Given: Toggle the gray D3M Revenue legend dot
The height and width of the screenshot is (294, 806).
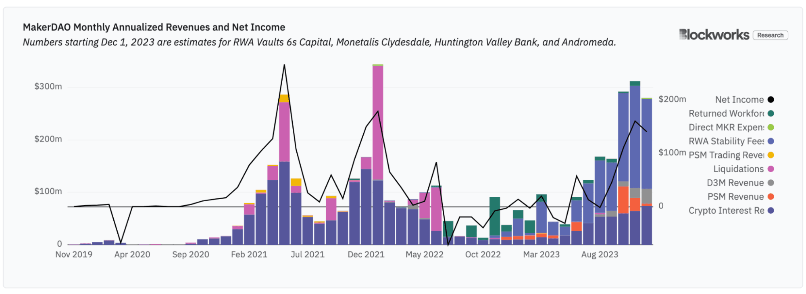Looking at the screenshot, I should click(771, 183).
